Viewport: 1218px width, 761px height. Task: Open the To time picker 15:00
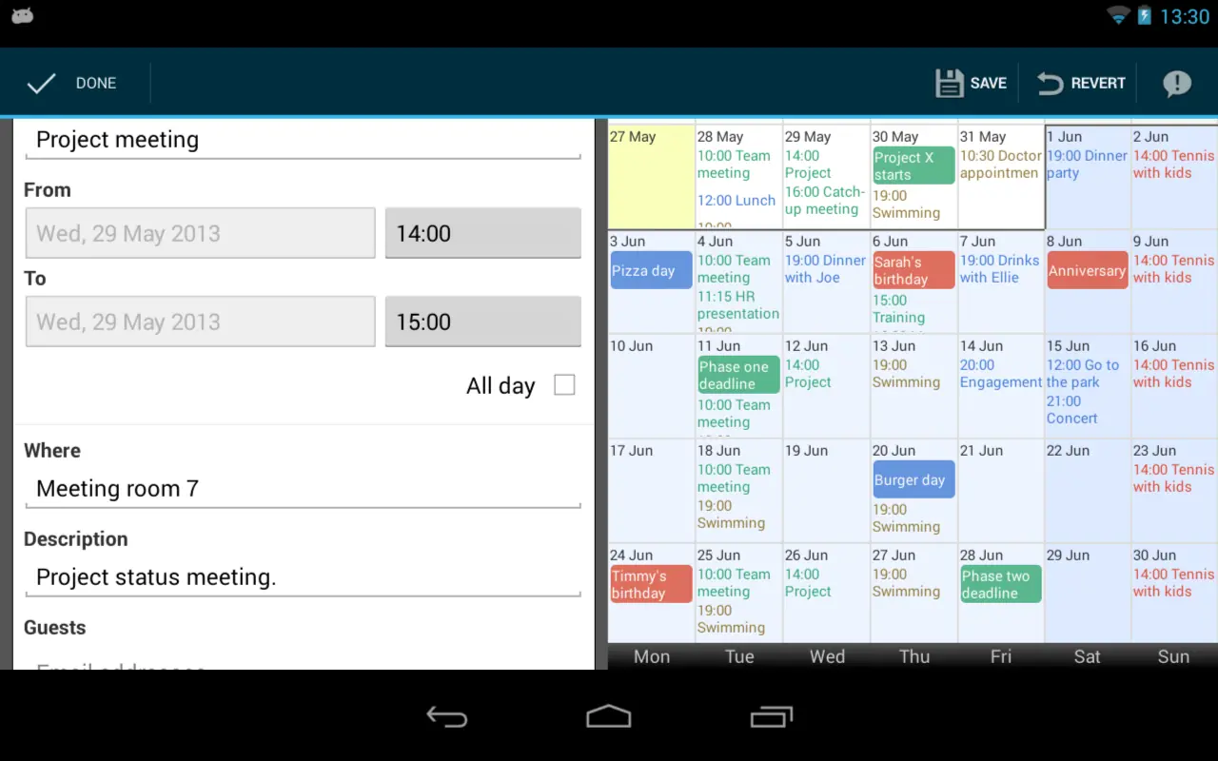click(x=482, y=322)
